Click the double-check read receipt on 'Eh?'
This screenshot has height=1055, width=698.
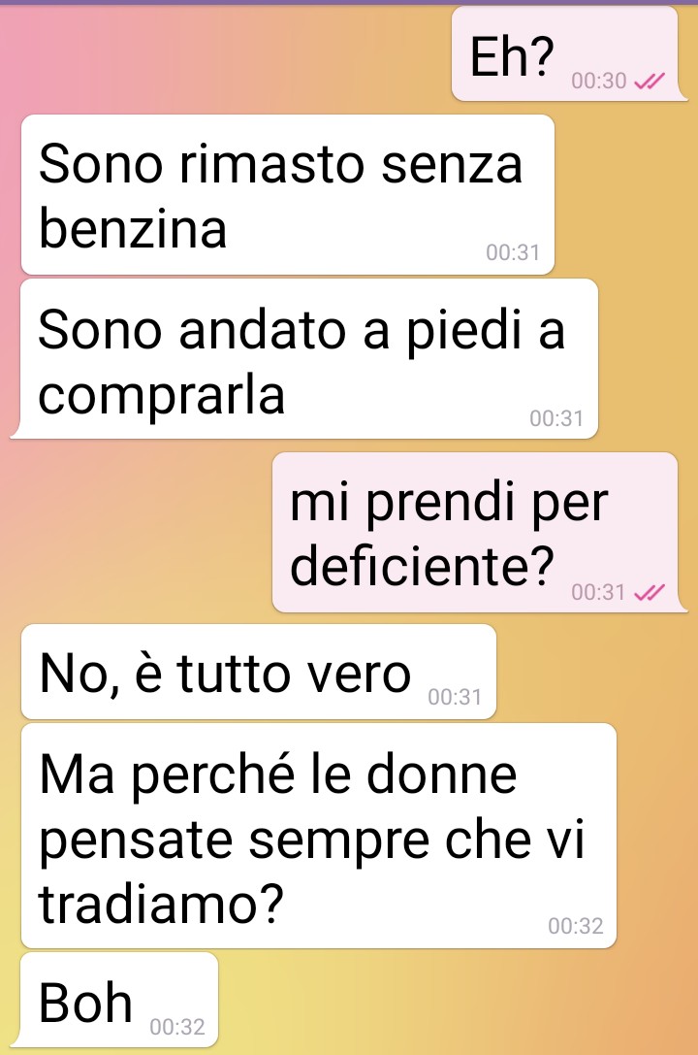[650, 82]
